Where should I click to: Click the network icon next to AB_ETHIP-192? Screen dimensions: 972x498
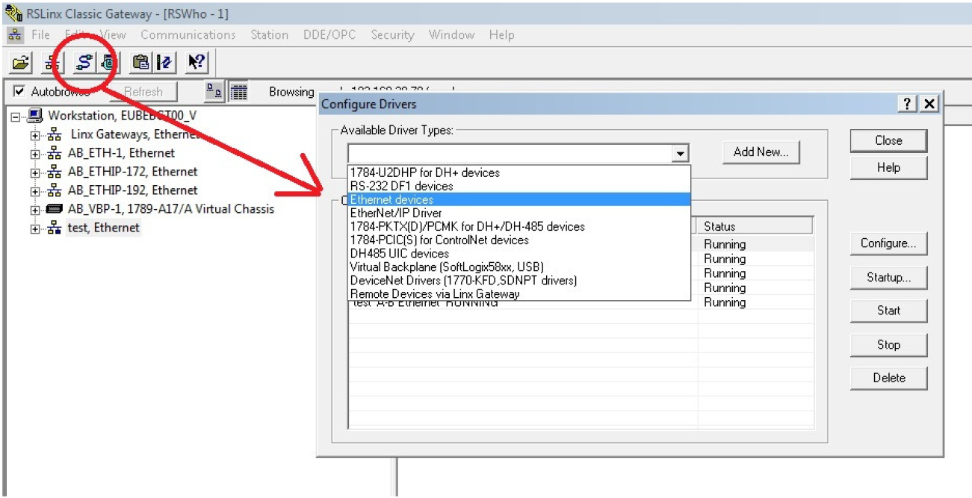point(55,190)
